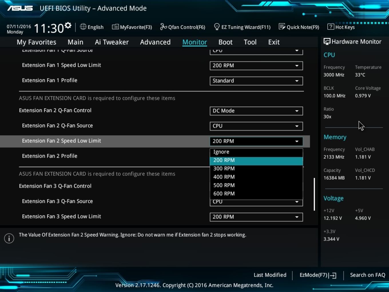Open the Exit tab

click(x=274, y=42)
